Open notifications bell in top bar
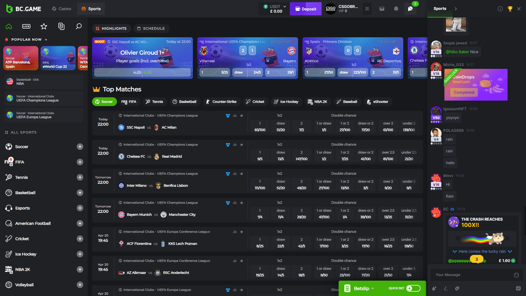Viewport: 526px width, 296px height. point(396,9)
